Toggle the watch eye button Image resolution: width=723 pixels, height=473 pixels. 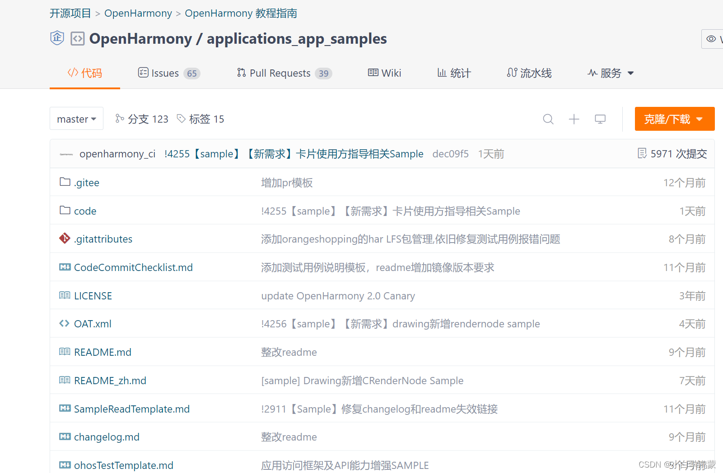pyautogui.click(x=712, y=39)
